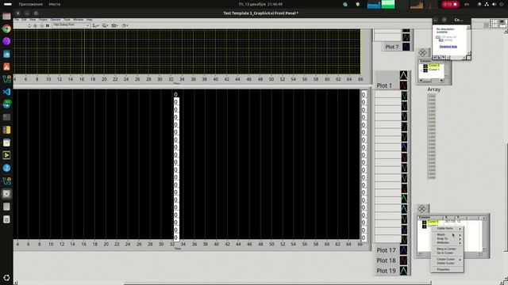Stop the screen recording indicator
This screenshot has height=285, width=508.
450,4
